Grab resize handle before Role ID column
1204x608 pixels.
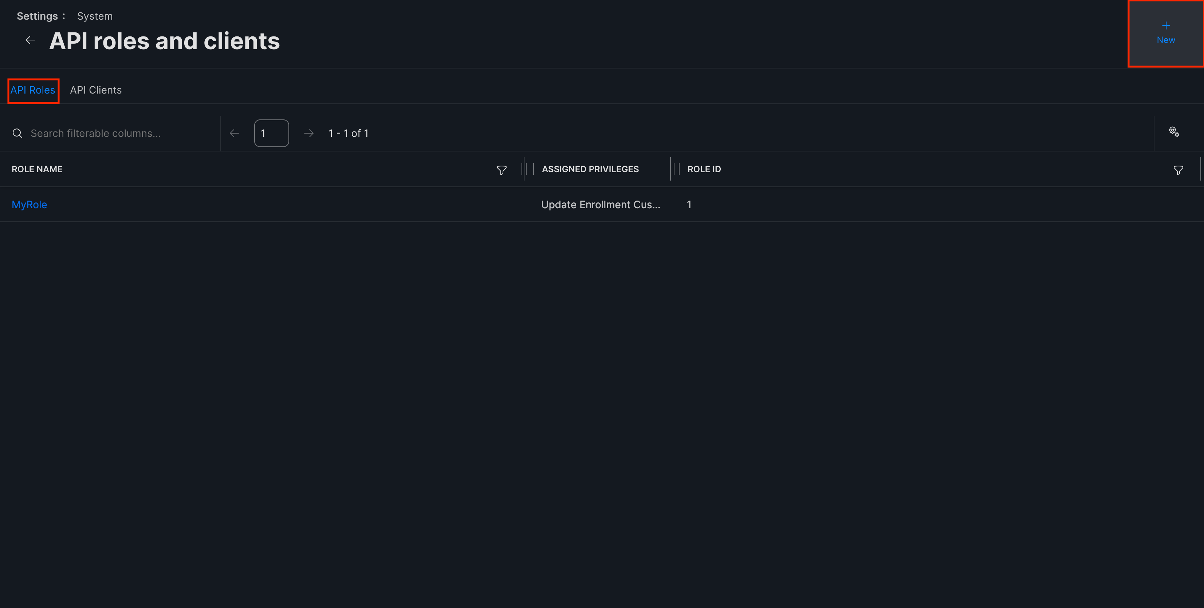671,169
